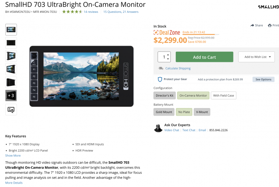
Task: Open the 14 reviews link
Action: [x=91, y=12]
